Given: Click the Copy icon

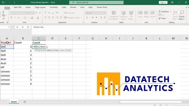Looking at the screenshot, I should [x=3, y=15].
